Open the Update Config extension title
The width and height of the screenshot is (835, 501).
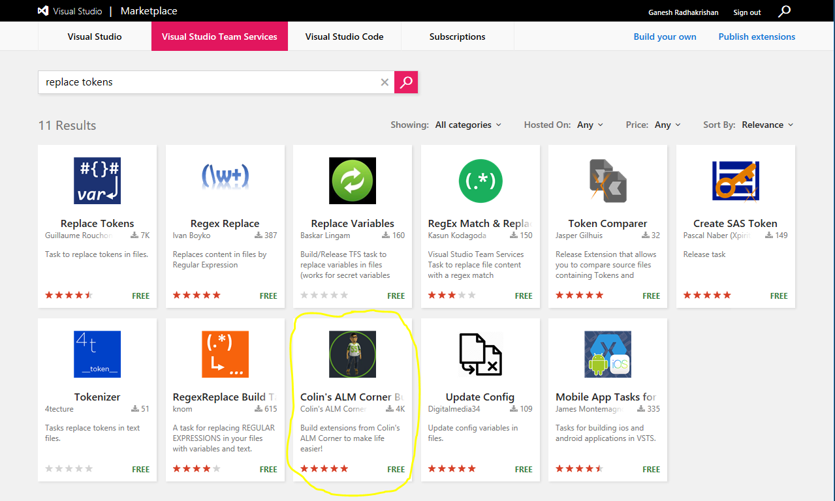[x=481, y=397]
